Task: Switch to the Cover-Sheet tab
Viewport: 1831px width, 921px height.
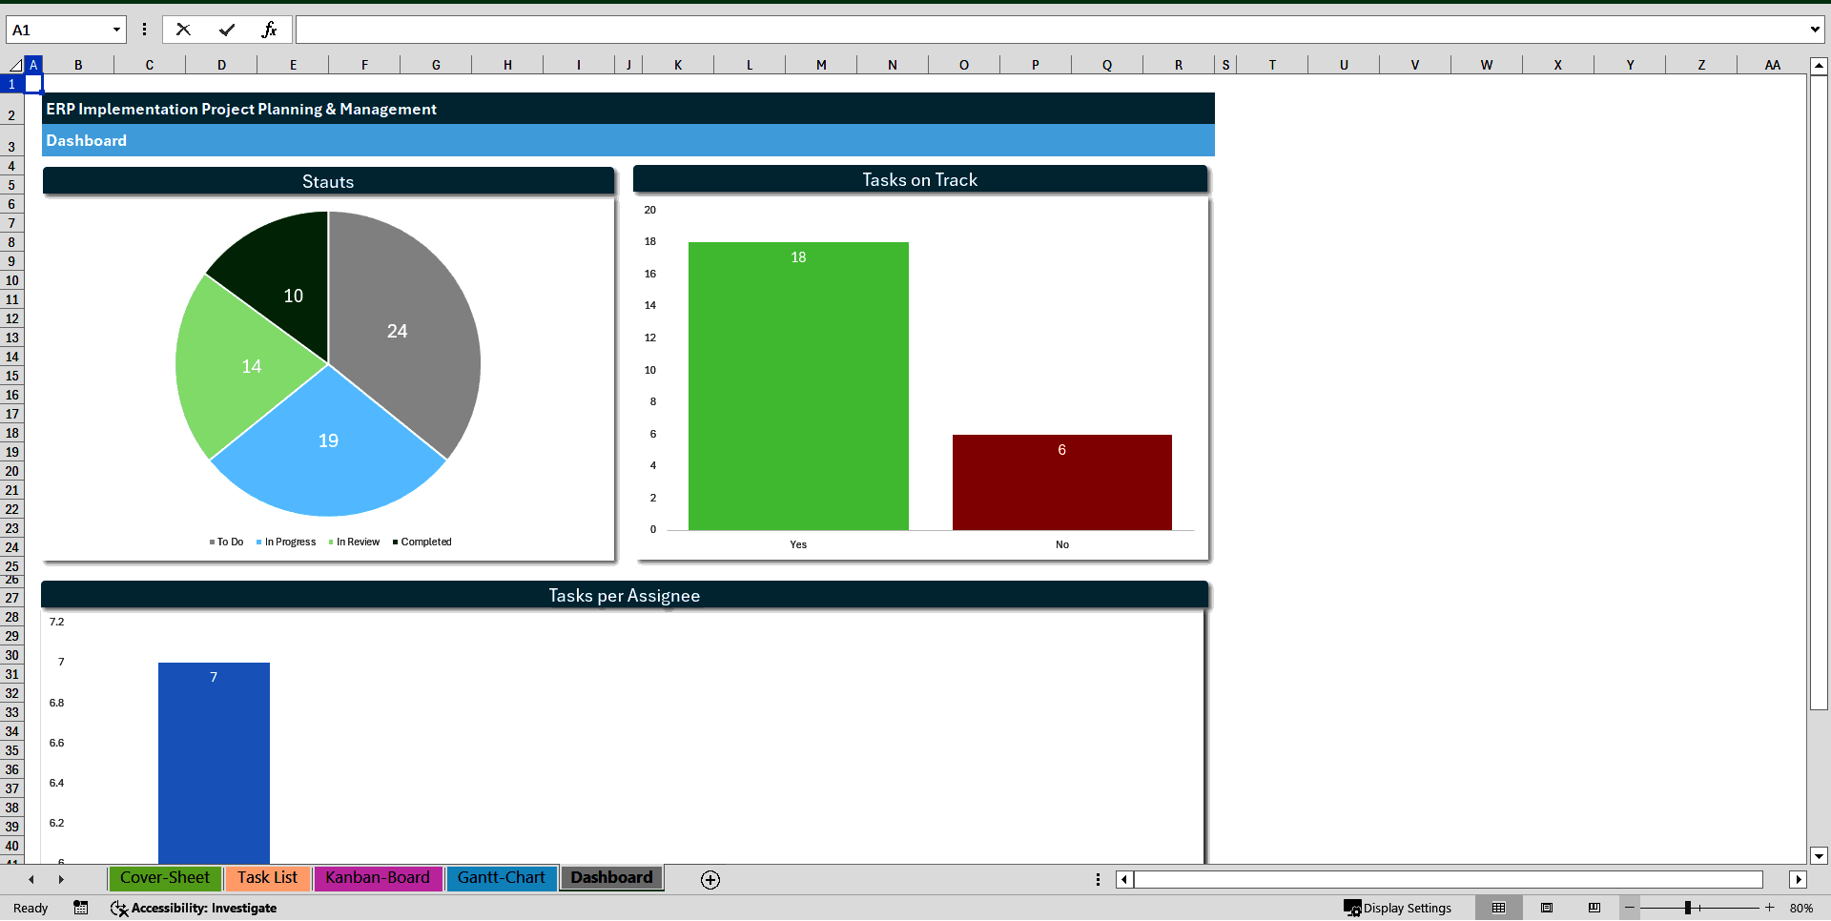Action: coord(164,878)
